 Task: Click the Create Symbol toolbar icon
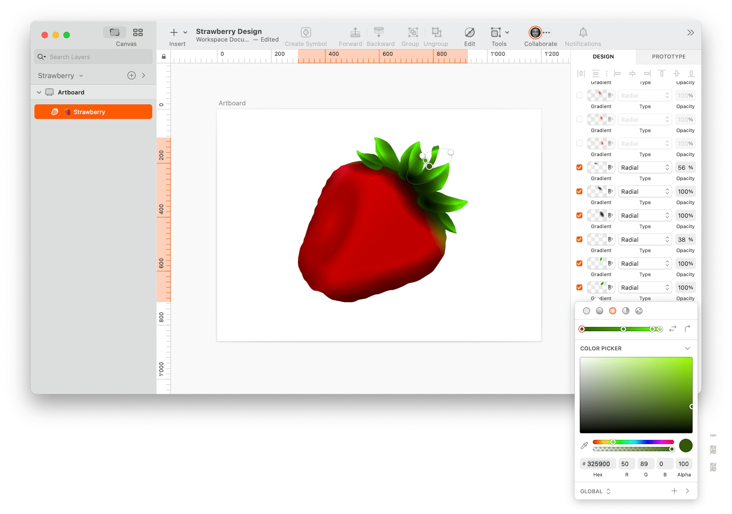(306, 32)
